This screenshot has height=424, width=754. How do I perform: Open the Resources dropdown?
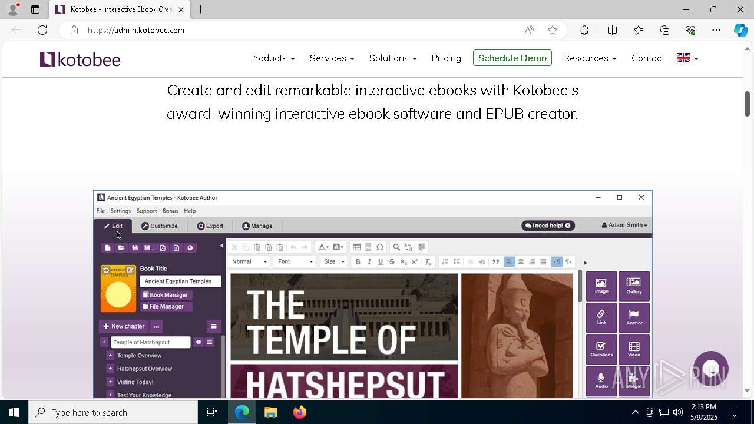click(590, 58)
